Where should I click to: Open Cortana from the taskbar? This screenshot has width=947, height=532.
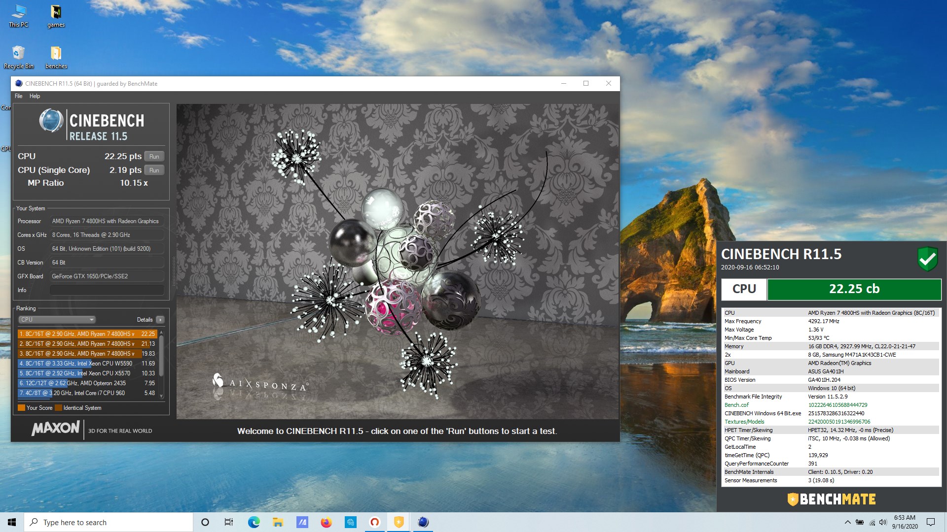205,522
